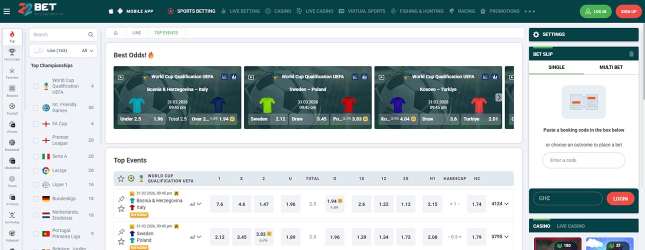The width and height of the screenshot is (645, 250).
Task: Open Casino in top nav
Action: coord(278,11)
